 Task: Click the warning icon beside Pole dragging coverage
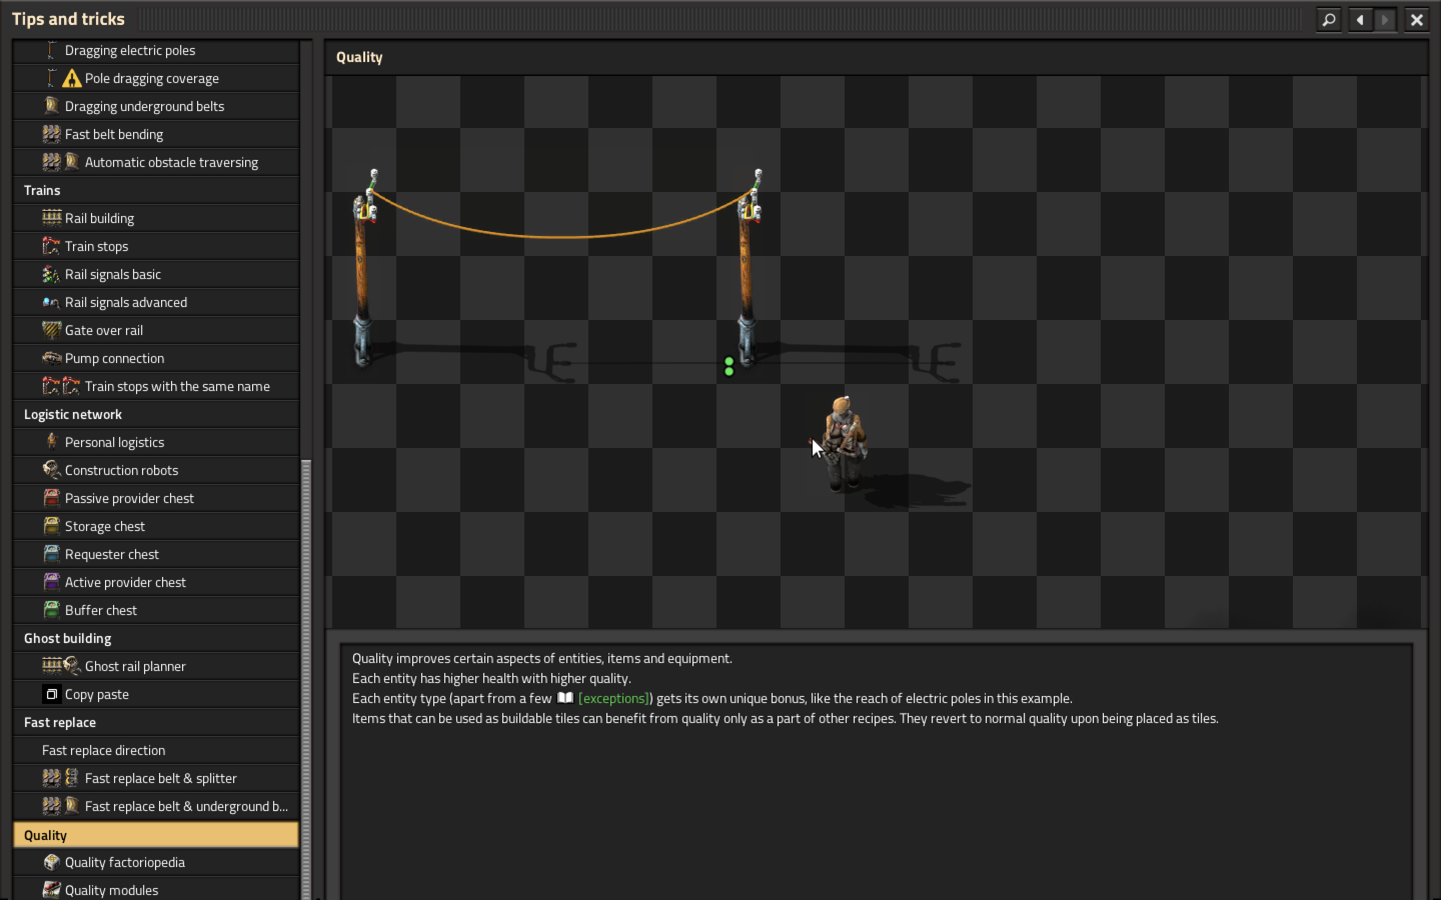pyautogui.click(x=72, y=78)
